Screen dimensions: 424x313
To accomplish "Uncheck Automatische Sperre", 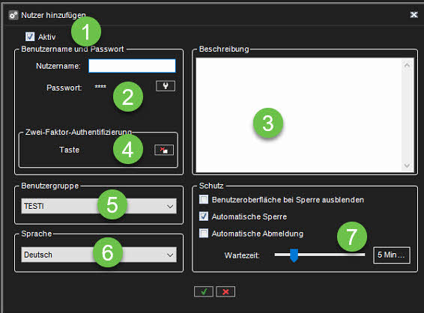I will (x=204, y=216).
